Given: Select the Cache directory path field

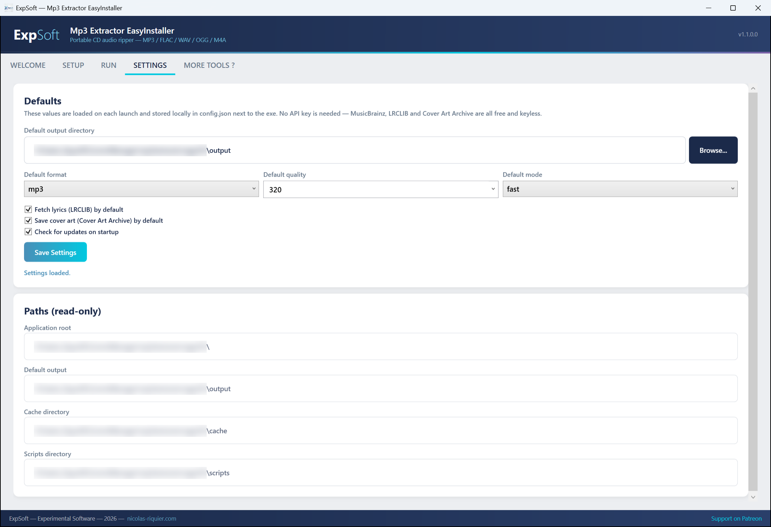Looking at the screenshot, I should 381,431.
